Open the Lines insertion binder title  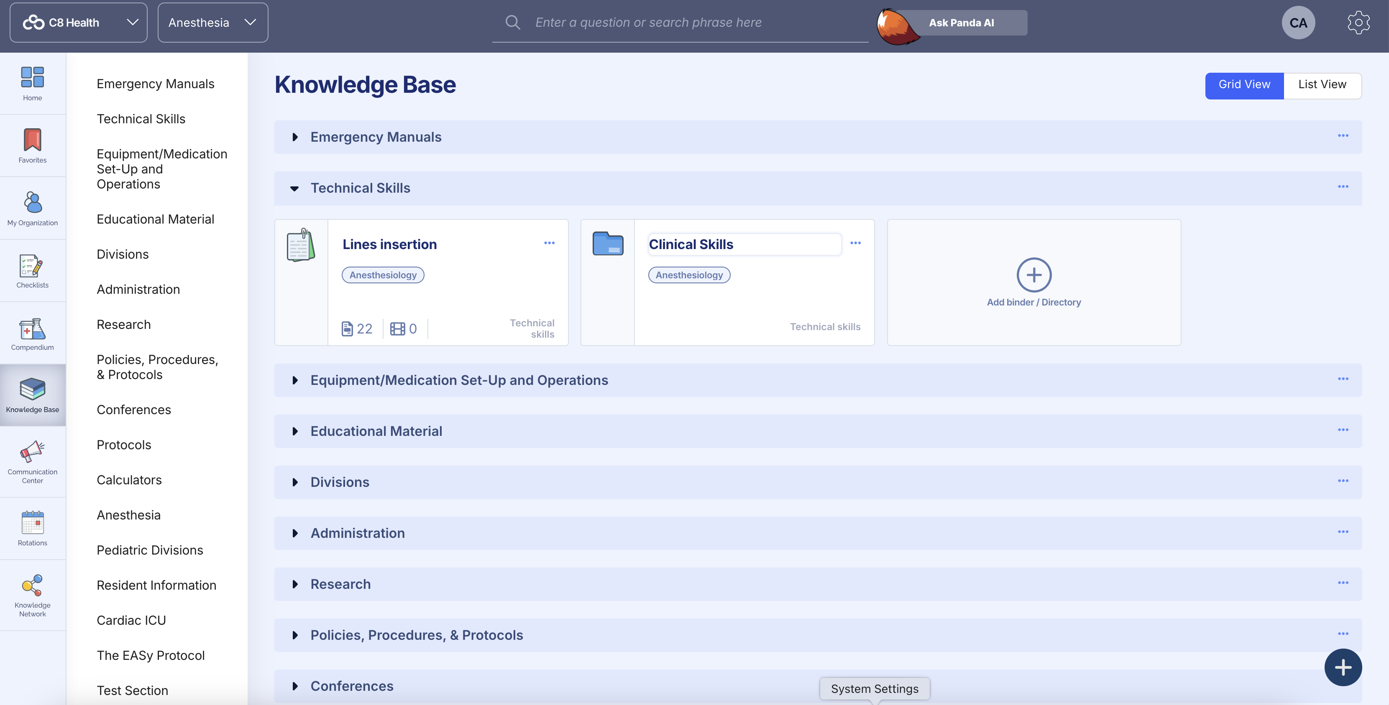point(389,244)
